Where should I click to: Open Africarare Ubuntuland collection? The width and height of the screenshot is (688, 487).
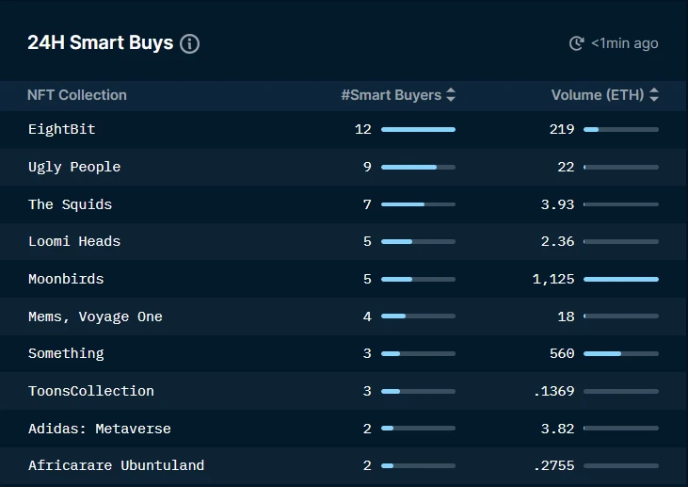point(116,465)
